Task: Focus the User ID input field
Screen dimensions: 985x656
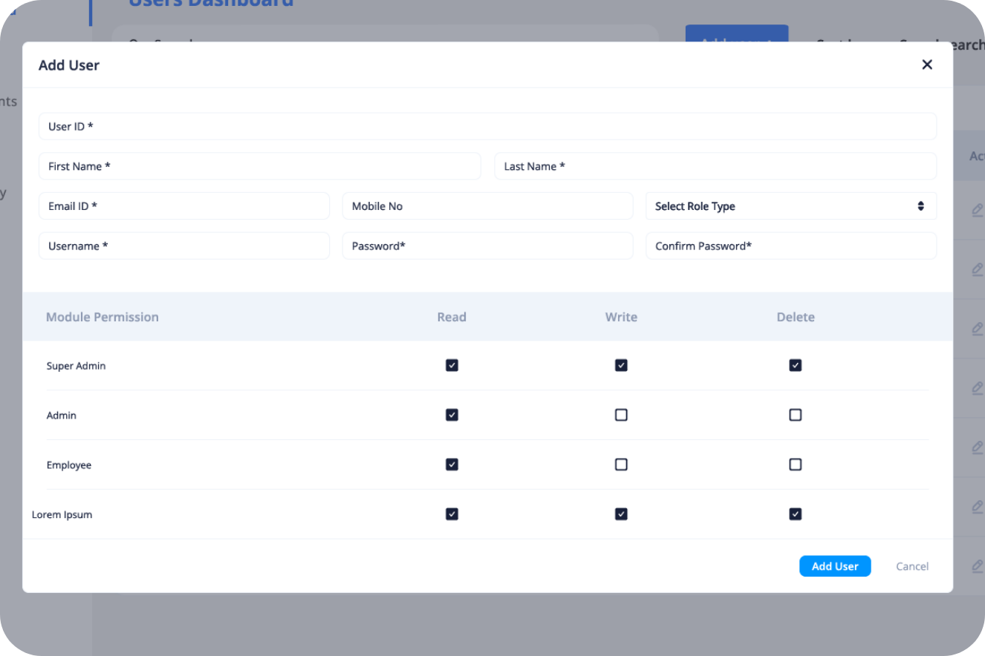Action: (487, 126)
